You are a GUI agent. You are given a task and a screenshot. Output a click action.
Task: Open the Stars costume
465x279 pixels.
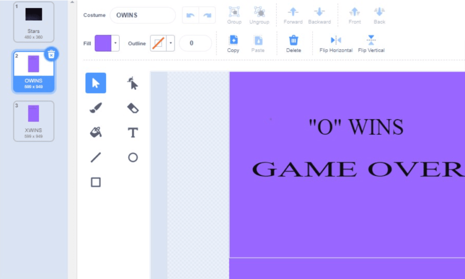(x=33, y=21)
